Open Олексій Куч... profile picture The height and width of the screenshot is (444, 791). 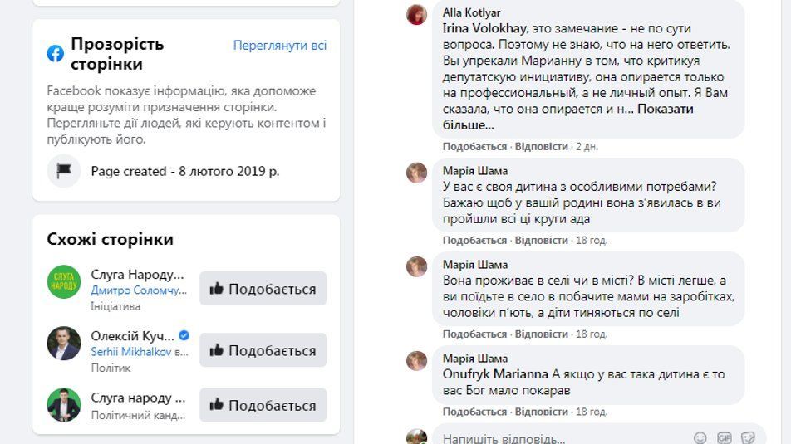coord(64,344)
